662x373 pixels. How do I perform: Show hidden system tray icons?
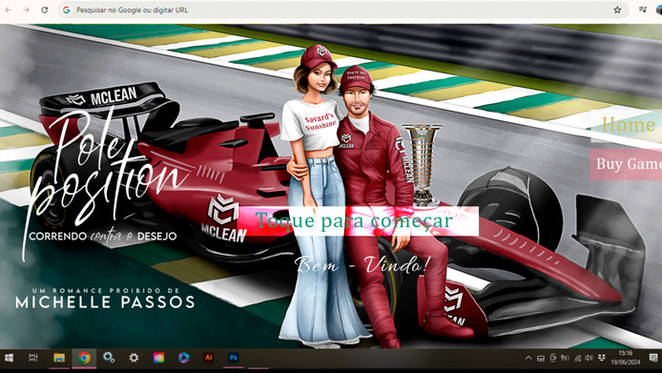528,358
